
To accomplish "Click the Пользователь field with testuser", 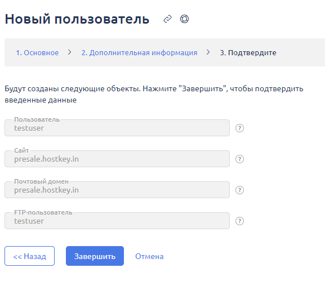I will point(117,128).
